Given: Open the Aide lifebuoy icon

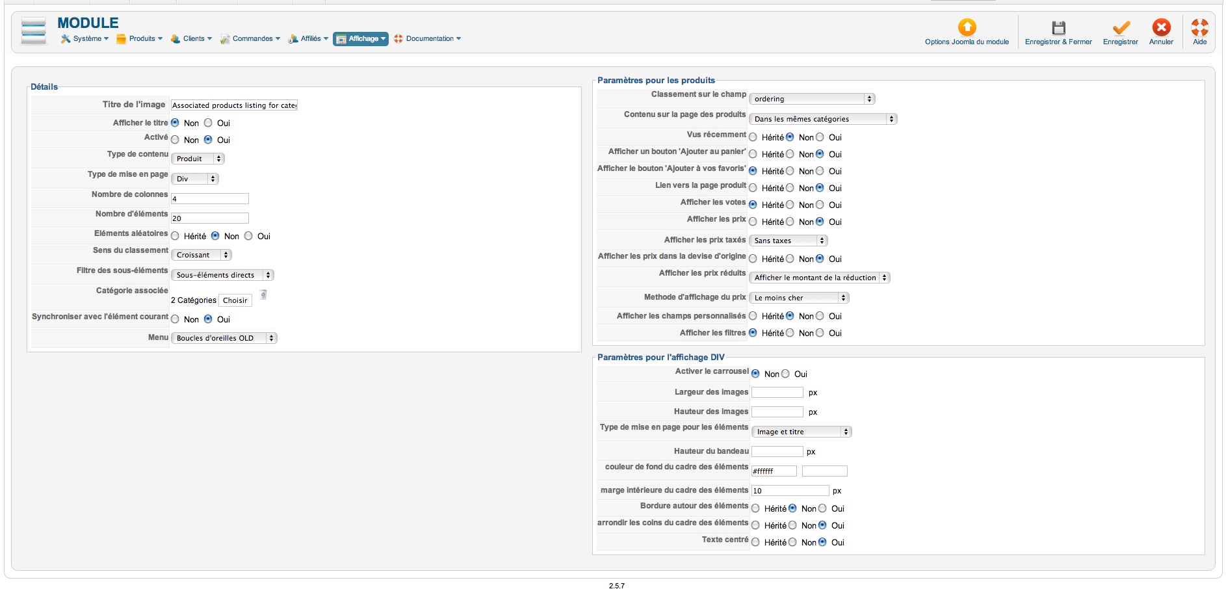Looking at the screenshot, I should click(1199, 27).
